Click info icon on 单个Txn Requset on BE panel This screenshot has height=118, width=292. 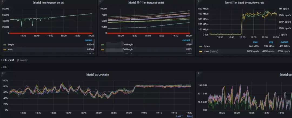pos(99,1)
